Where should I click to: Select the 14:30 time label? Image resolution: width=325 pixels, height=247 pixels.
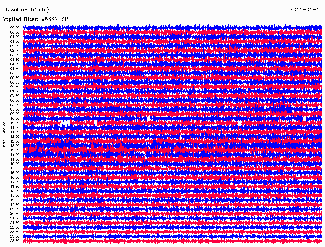tap(15, 159)
